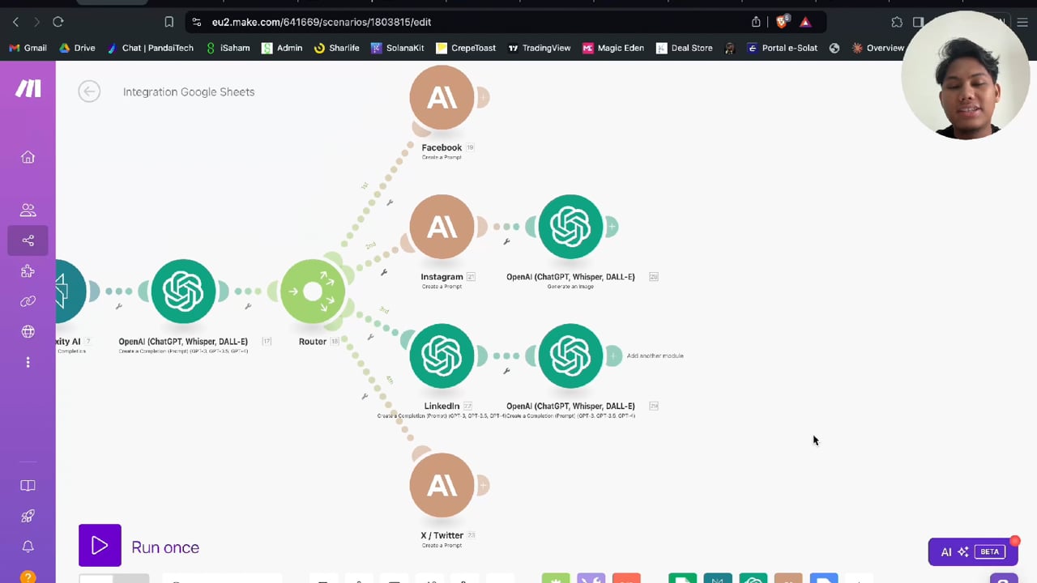Open filter wrench on route to Instagram
Image resolution: width=1037 pixels, height=583 pixels.
(x=384, y=273)
